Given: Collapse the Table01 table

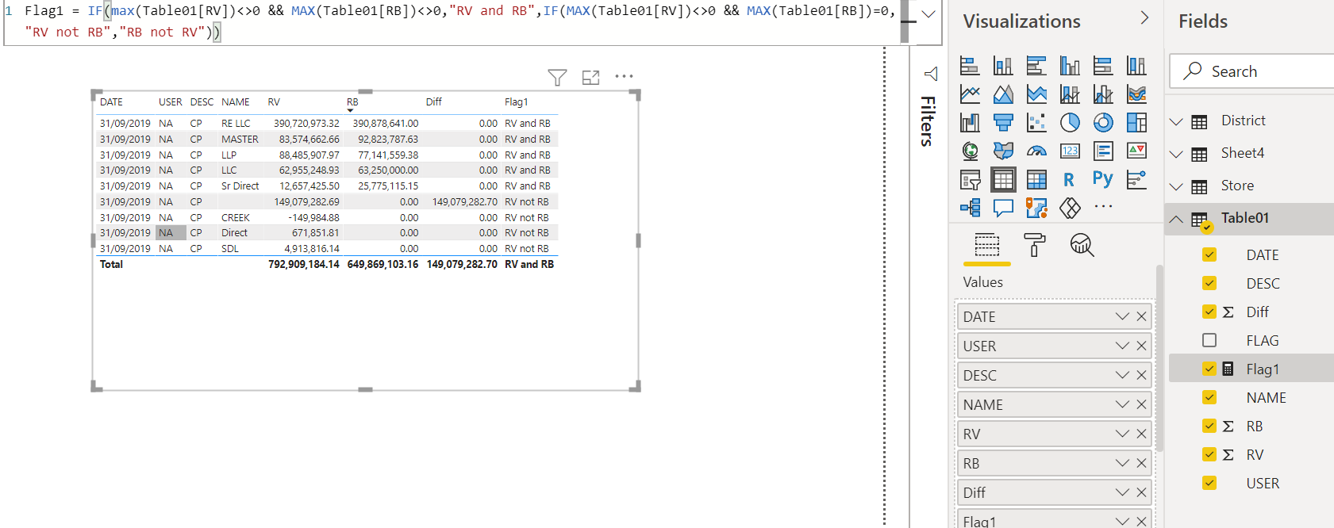Looking at the screenshot, I should click(1176, 219).
